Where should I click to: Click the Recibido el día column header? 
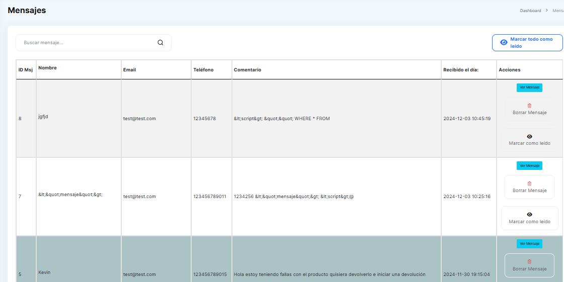click(x=460, y=70)
